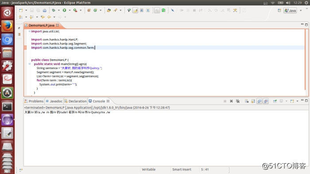This screenshot has height=174, width=310.
Task: Open the New wizard dropdown arrow
Action: click(26, 10)
